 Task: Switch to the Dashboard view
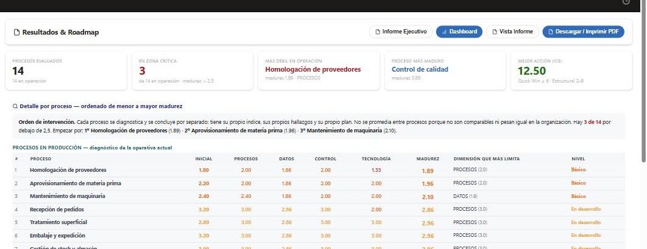pyautogui.click(x=459, y=32)
